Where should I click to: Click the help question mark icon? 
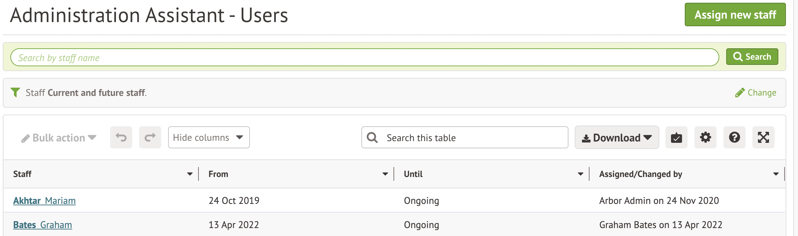[734, 137]
